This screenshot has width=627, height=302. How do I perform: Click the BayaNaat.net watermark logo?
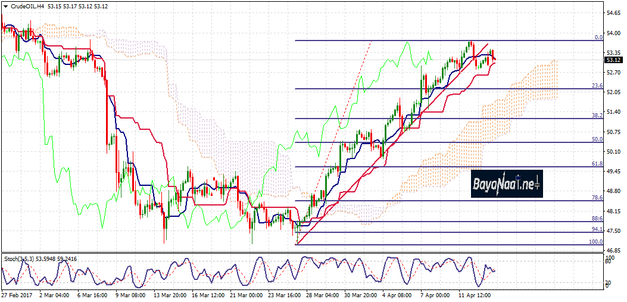point(507,184)
